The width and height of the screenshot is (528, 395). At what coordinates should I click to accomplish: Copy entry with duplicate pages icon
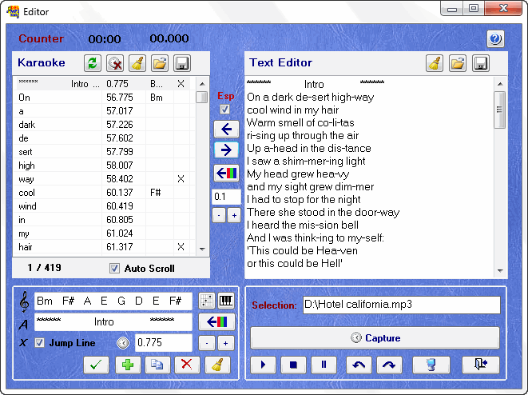(x=157, y=365)
